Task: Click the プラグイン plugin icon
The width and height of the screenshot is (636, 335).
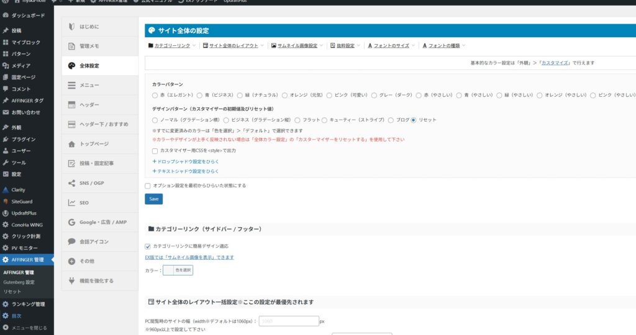Action: 5,139
